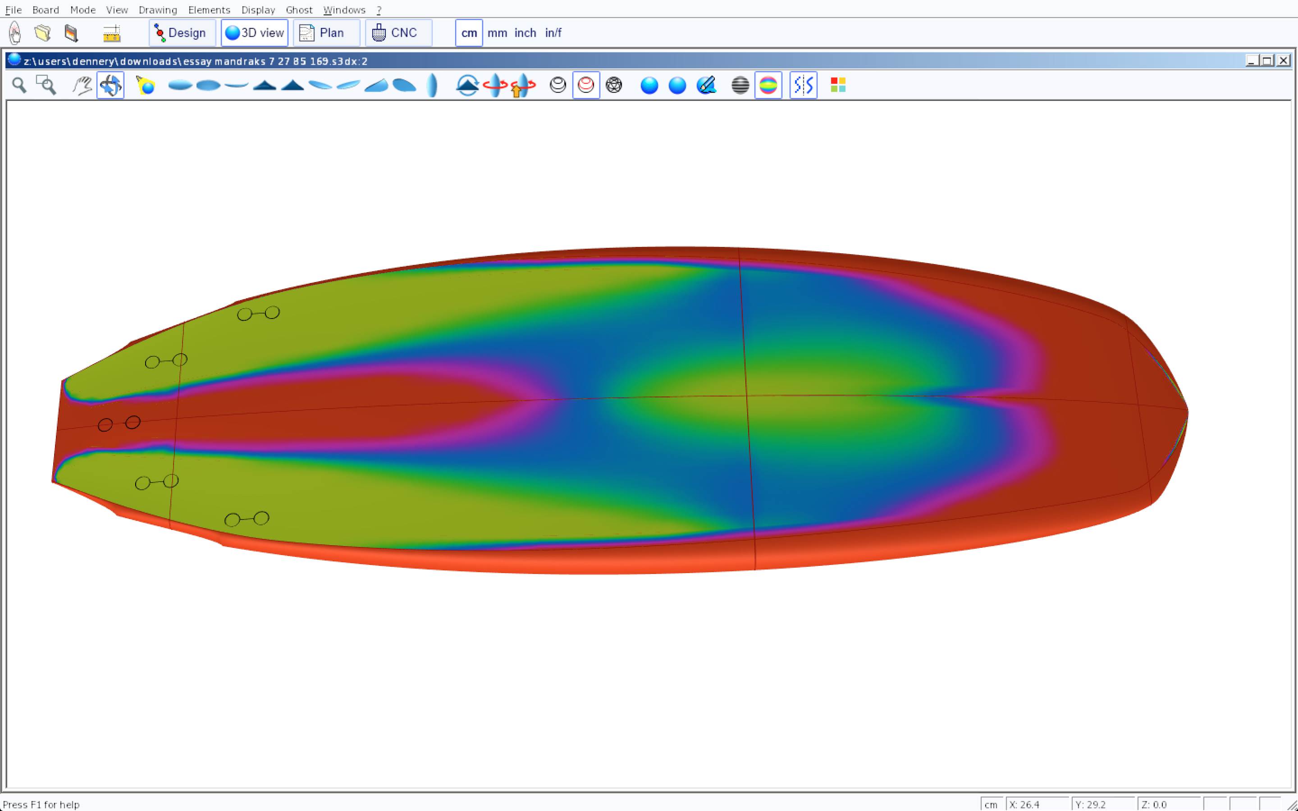Toggle the rainbow curvature shading mode
The height and width of the screenshot is (811, 1298).
[x=768, y=85]
